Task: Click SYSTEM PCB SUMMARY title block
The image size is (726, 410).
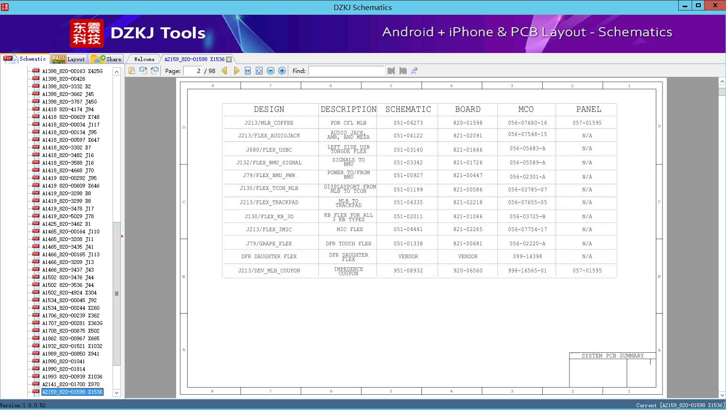Action: coord(612,356)
